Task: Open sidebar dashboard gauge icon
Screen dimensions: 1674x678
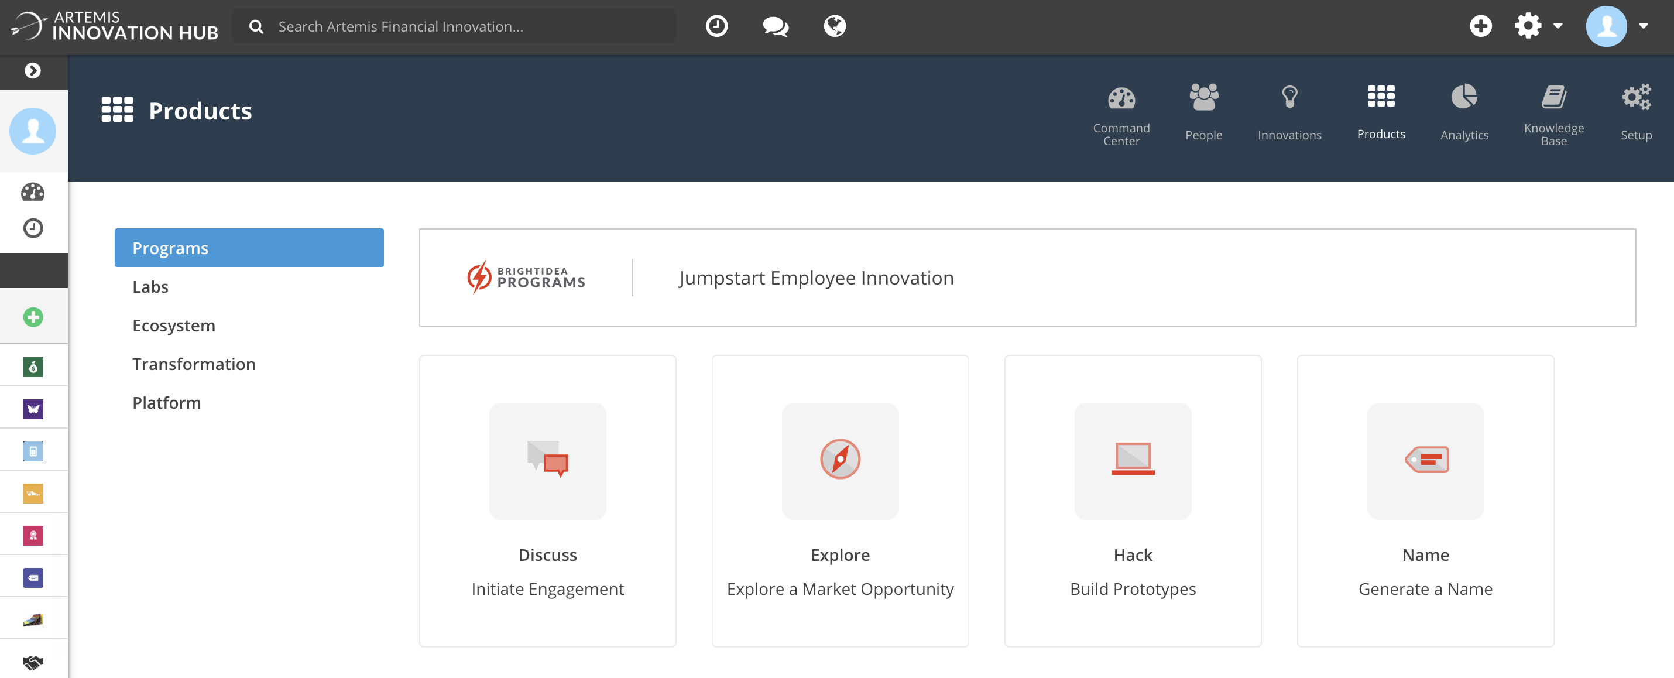Action: [x=33, y=192]
